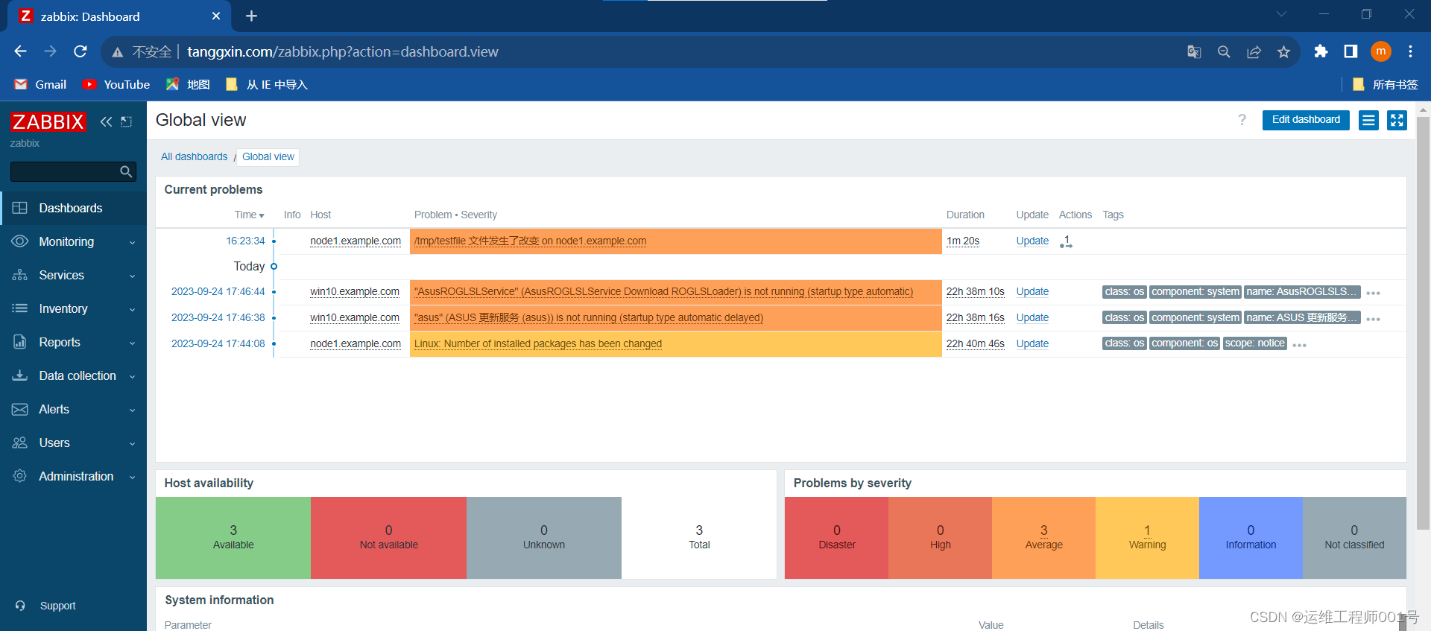Go to All dashboards breadcrumb
This screenshot has height=631, width=1431.
point(194,156)
